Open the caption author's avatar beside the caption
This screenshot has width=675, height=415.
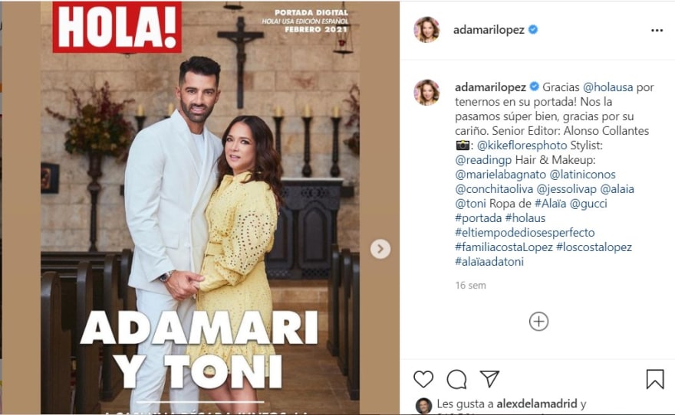click(x=426, y=92)
